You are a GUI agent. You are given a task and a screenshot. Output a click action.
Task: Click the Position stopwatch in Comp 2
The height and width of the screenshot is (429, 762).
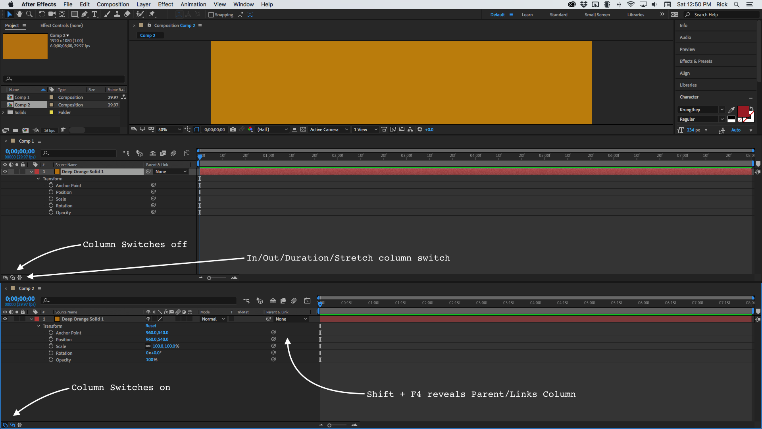tap(51, 339)
